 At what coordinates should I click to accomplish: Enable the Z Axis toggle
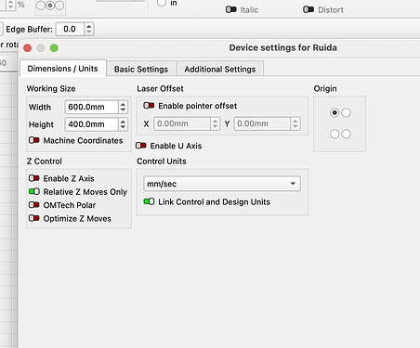point(34,178)
